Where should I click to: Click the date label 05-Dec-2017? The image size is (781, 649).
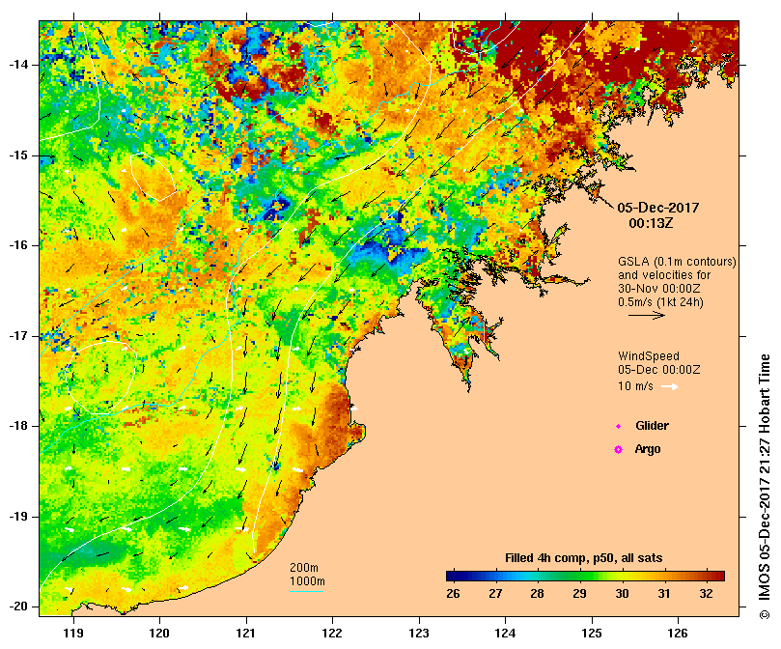[658, 208]
